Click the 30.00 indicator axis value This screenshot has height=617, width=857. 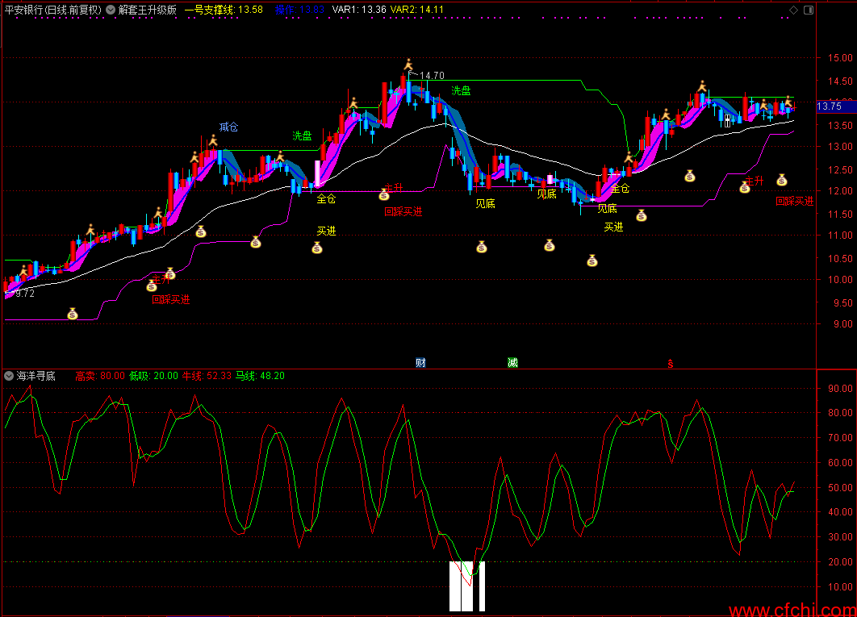[x=840, y=537]
